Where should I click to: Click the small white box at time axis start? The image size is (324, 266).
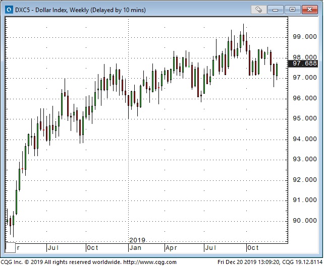[x=10, y=248]
